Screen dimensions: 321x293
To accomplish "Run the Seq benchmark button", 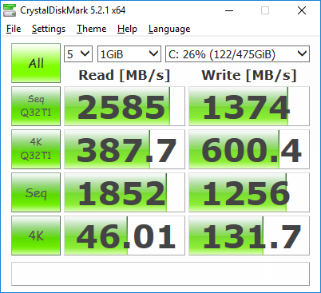I will (x=36, y=192).
